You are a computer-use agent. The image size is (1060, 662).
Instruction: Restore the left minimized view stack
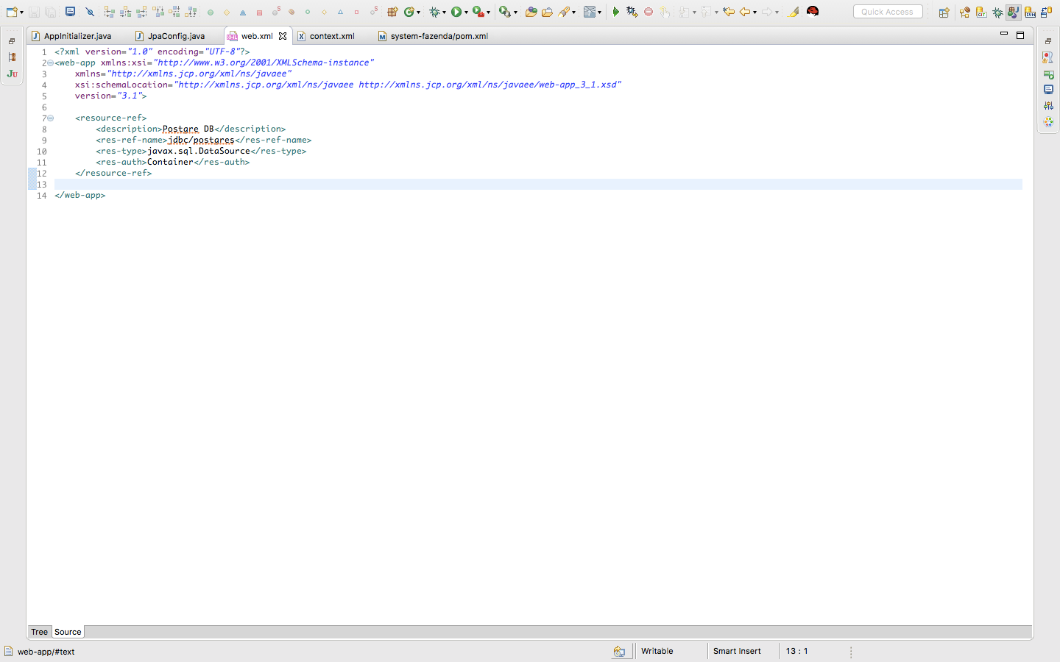(x=12, y=41)
